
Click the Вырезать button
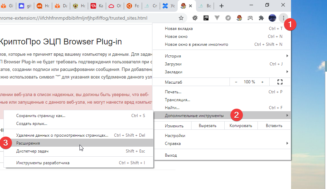coord(207,126)
